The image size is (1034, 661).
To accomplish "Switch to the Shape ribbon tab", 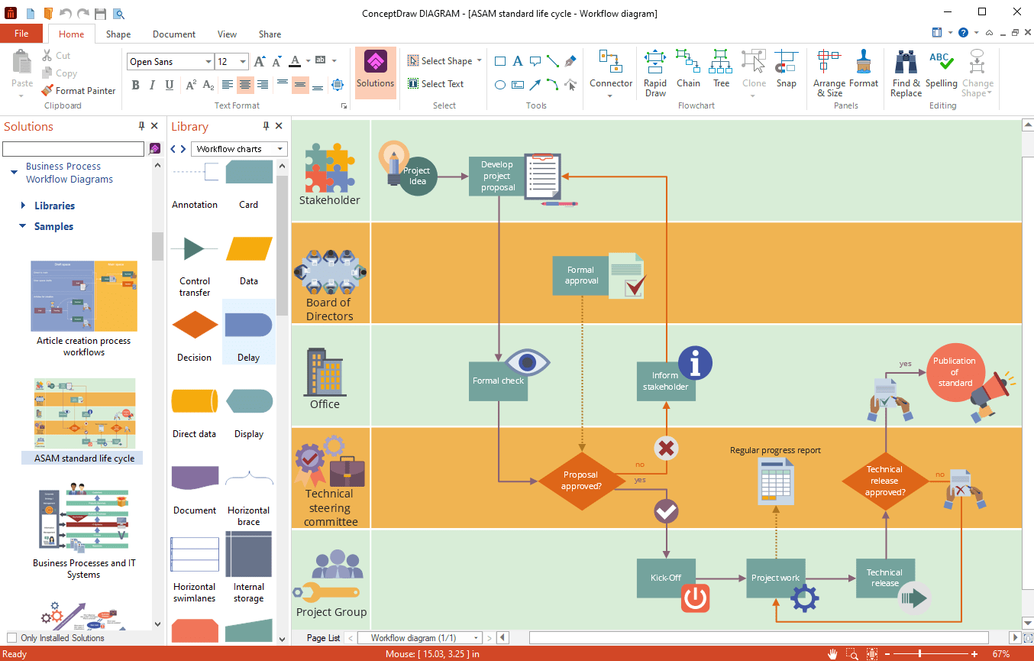I will coord(118,34).
